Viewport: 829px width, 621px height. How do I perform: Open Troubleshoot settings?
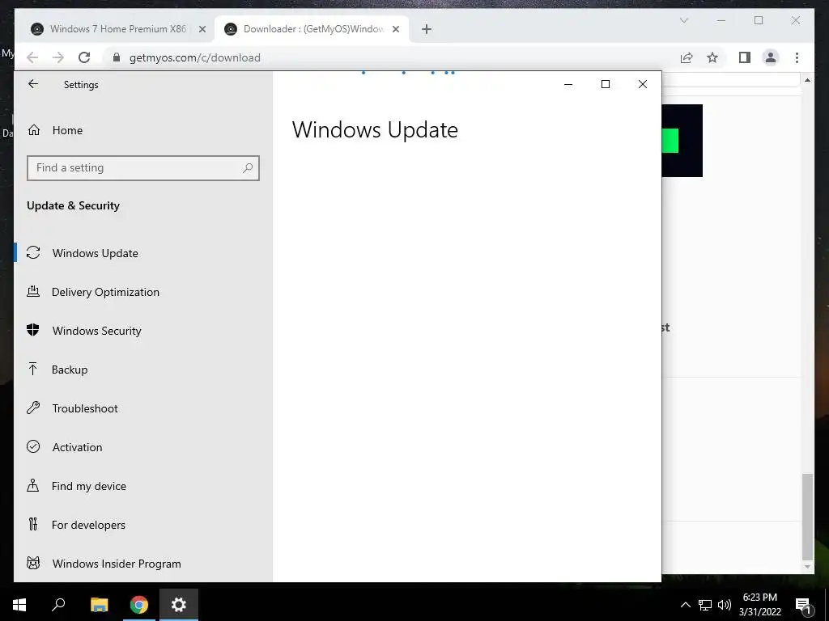[x=142, y=408]
